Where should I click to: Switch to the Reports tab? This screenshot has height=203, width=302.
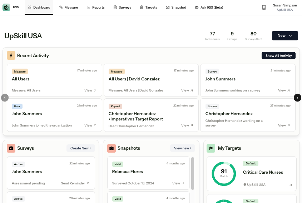pos(95,7)
